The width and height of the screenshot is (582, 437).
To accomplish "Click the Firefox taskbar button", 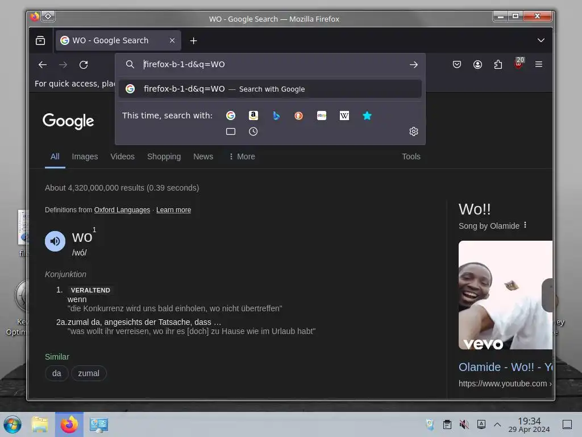I will 69,424.
